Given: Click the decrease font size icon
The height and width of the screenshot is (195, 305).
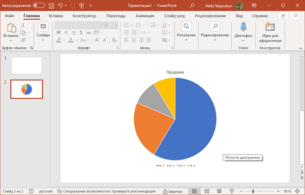Looking at the screenshot, I should [105, 40].
